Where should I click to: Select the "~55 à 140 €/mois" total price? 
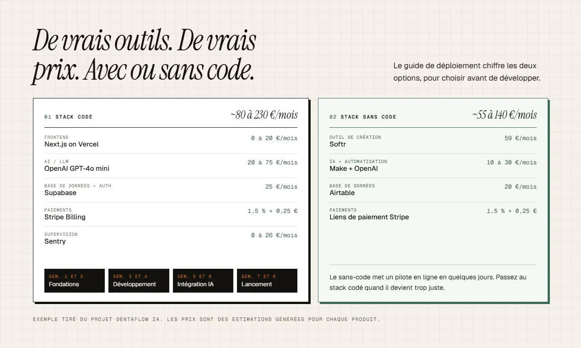click(505, 114)
